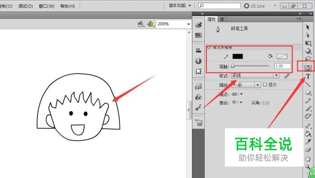Open the Align panel icon
The width and height of the screenshot is (315, 178).
point(198,50)
